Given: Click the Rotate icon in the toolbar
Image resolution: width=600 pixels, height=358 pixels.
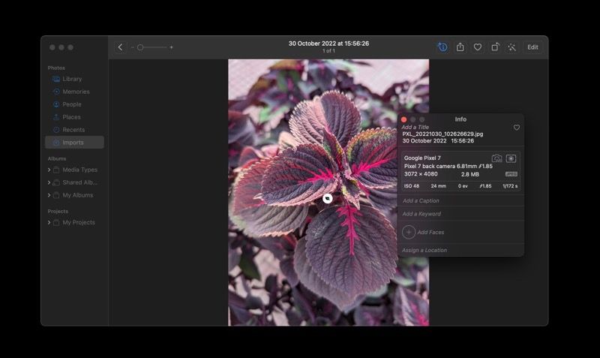Looking at the screenshot, I should (495, 47).
